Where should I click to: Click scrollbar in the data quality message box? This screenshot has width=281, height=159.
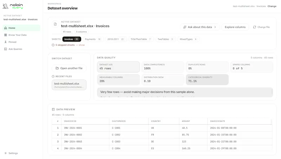(272, 92)
